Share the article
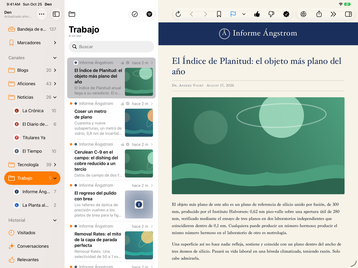Screen dimensions: 358x268 tap(319, 14)
